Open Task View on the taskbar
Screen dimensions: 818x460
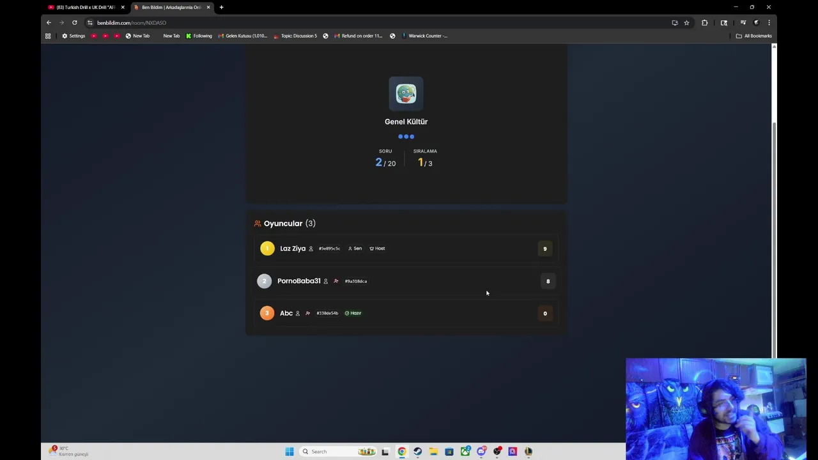tap(385, 452)
